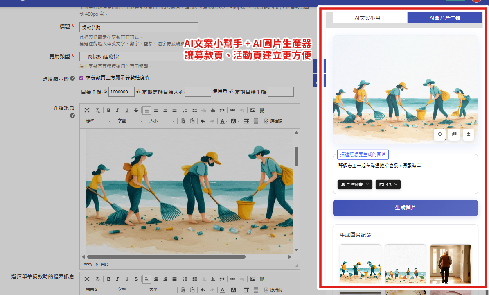The width and height of the screenshot is (489, 295).
Task: Open the 手繪插畫 style dropdown
Action: 355,185
